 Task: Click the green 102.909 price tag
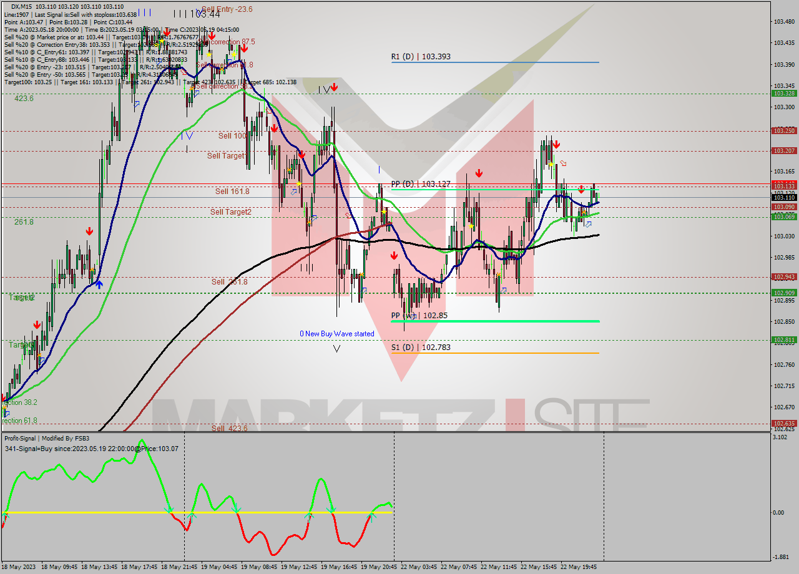tap(784, 293)
